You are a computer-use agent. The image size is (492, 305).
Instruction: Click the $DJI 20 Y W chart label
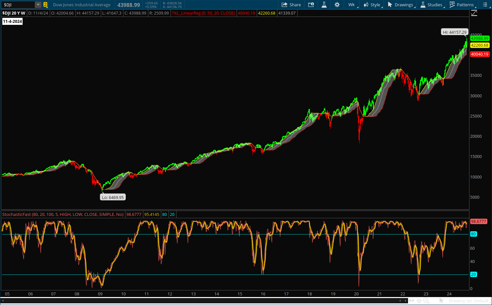click(x=14, y=13)
